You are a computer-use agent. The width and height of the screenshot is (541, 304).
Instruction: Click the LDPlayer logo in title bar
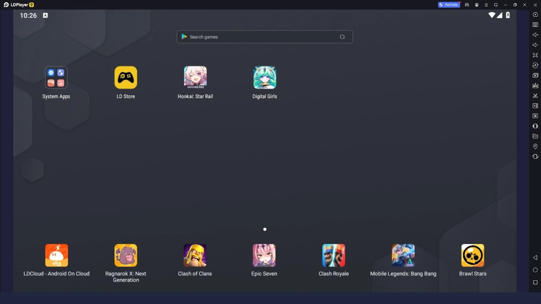point(18,5)
